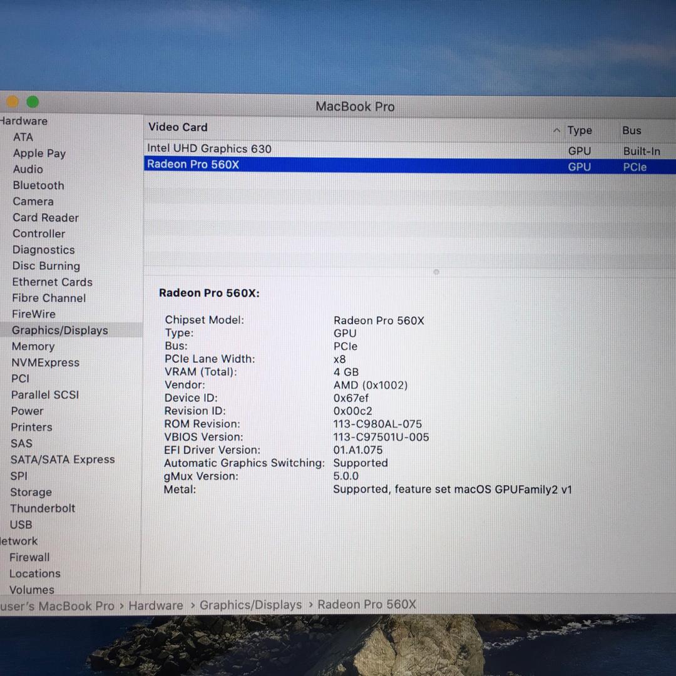Select Memory in the Hardware list
This screenshot has width=676, height=676.
point(33,347)
